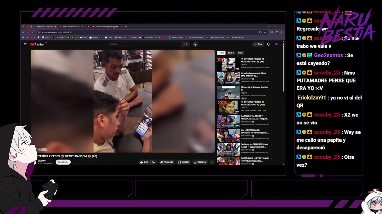Open Memes de la Semana thumbnail

pyautogui.click(x=228, y=92)
